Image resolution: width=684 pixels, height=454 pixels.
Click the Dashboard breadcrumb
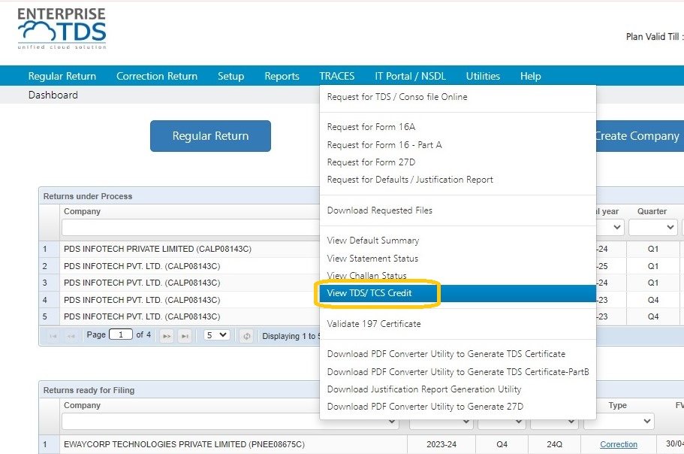[x=53, y=95]
